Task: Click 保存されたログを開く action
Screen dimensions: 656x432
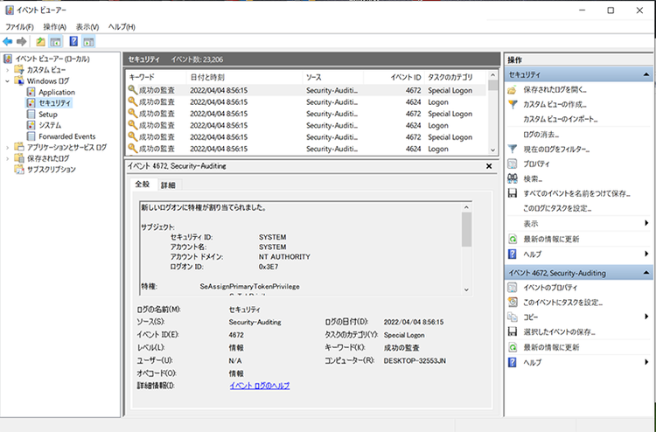Action: (555, 89)
